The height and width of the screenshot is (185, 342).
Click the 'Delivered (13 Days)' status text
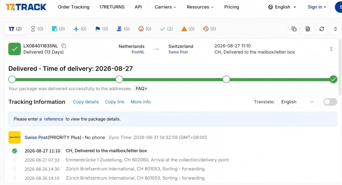coord(44,52)
